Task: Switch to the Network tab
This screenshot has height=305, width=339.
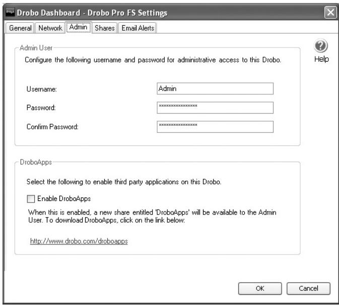Action: (x=50, y=28)
